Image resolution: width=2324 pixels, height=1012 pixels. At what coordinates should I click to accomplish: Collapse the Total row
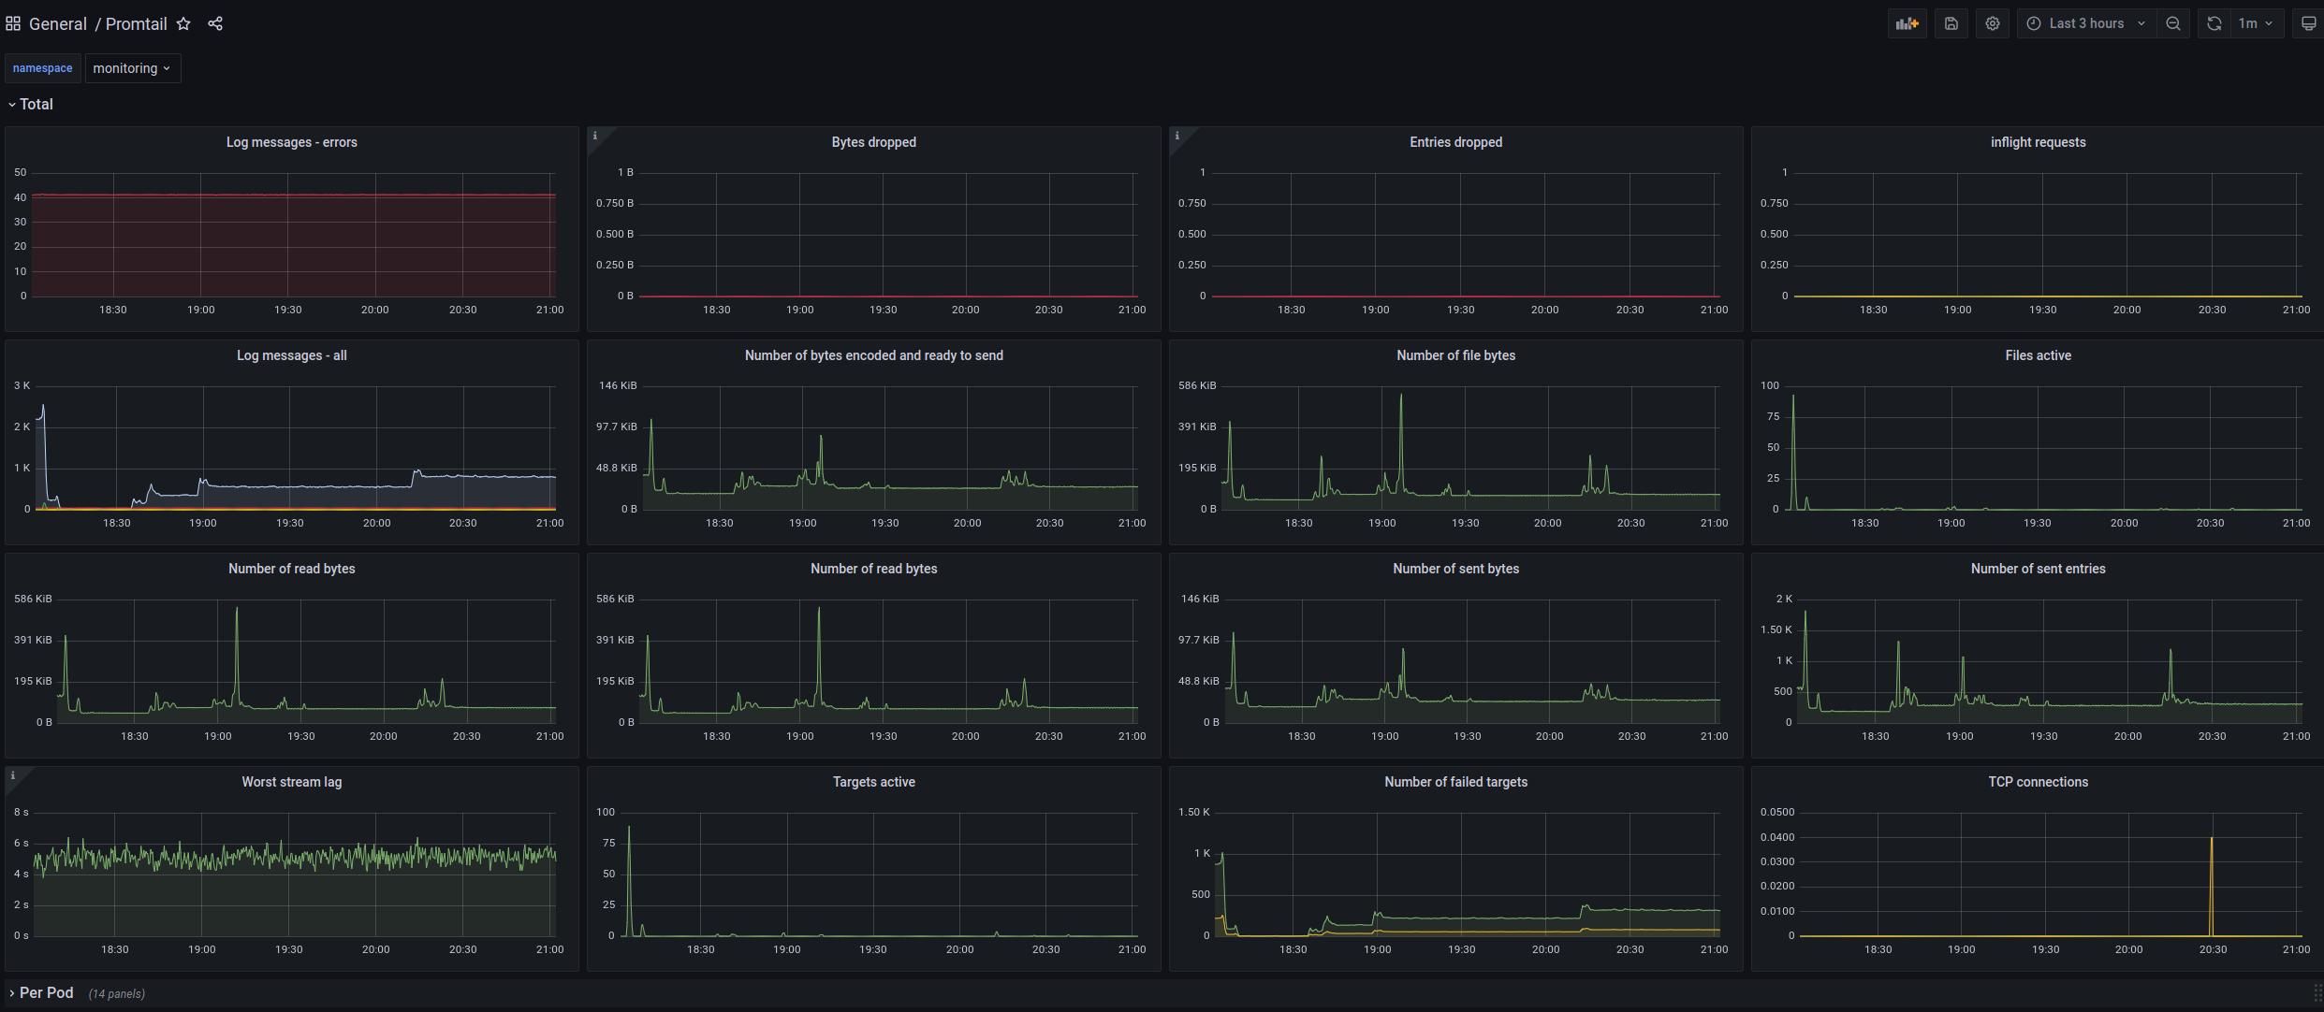[30, 104]
